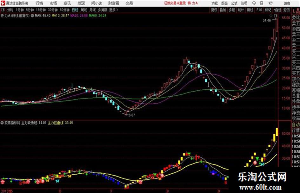The width and height of the screenshot is (300, 193).
Task: Click the 多股 multi-stock button
Action: point(232,10)
